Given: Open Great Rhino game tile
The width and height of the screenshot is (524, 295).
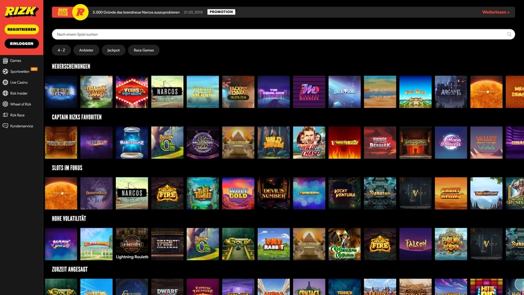Looking at the screenshot, I should click(x=451, y=193).
